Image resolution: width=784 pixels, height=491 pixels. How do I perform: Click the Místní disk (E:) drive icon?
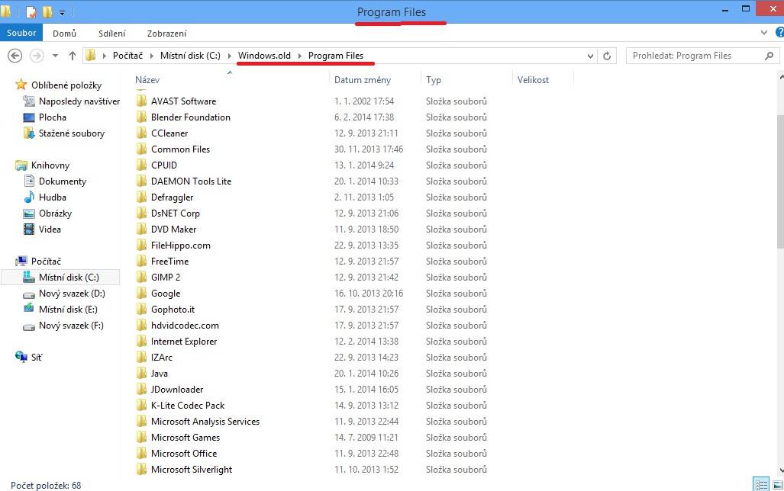(29, 309)
